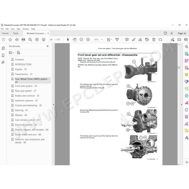Screen dimensions: 189x189
Task: Click the upload to cloud icon
Action: (x=17, y=39)
